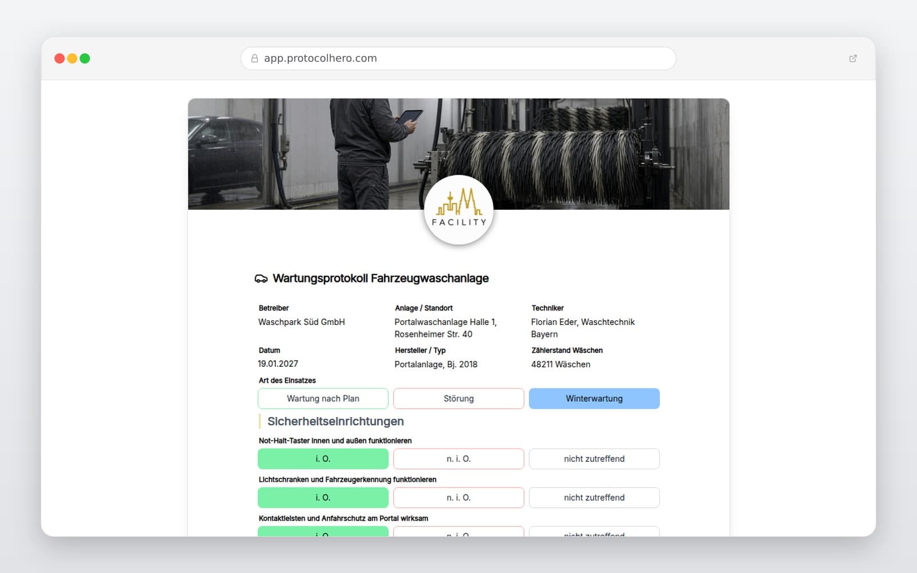This screenshot has width=917, height=573.
Task: Click the Techniker value Florian Eder
Action: (583, 328)
